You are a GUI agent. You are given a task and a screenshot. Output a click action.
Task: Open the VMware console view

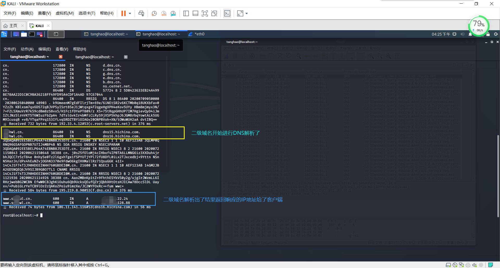tap(227, 14)
